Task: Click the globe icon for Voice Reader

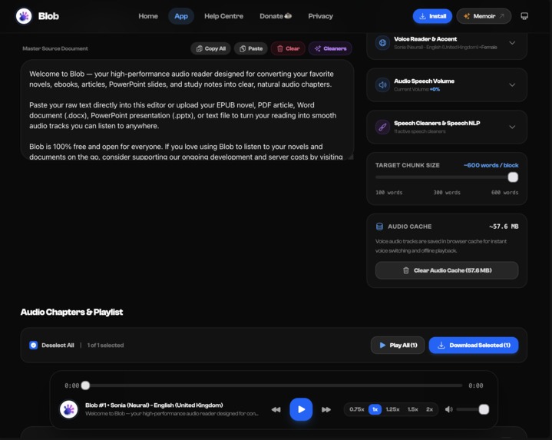Action: click(x=382, y=43)
